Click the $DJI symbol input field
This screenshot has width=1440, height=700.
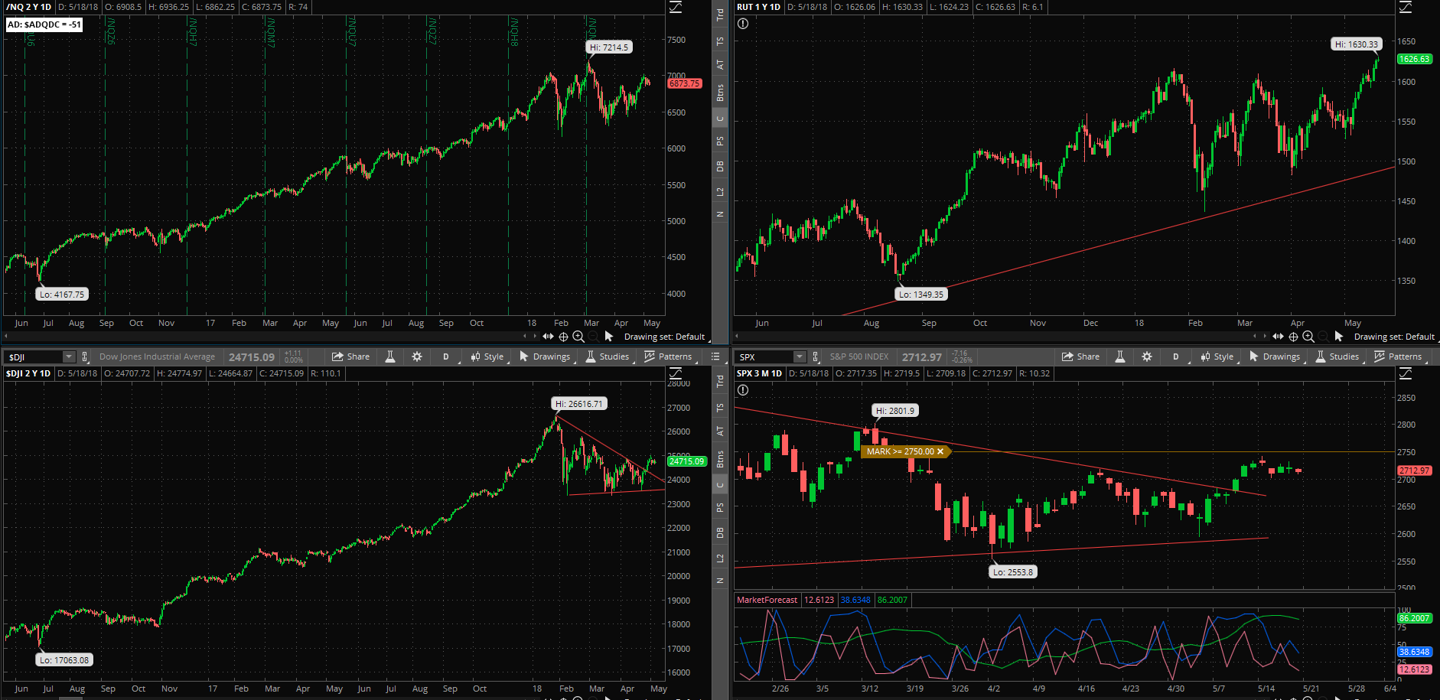pyautogui.click(x=34, y=357)
